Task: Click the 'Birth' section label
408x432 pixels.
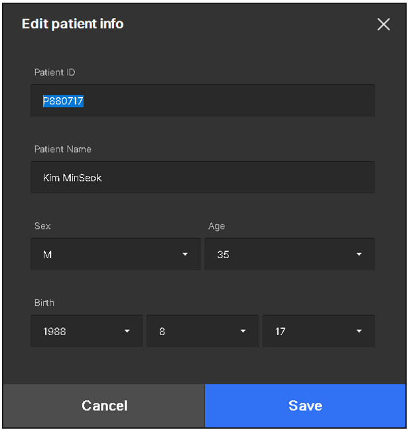Action: (x=44, y=303)
